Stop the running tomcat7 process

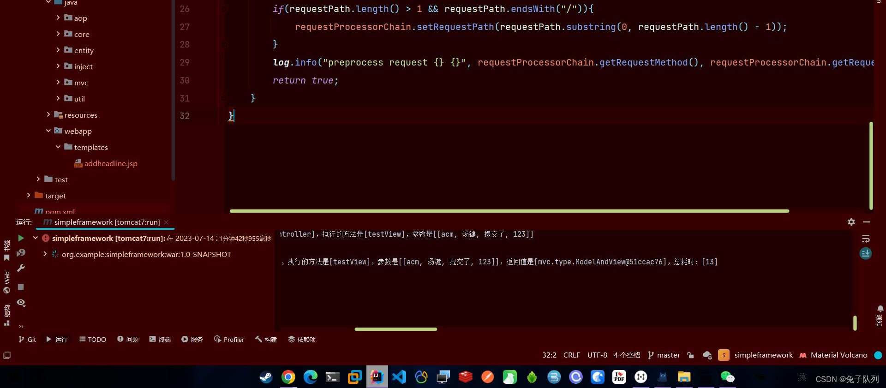click(21, 287)
